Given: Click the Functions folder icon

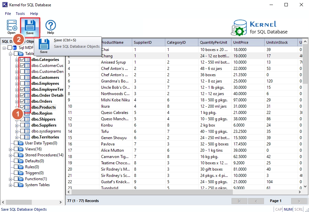Looking at the screenshot, I should click(21, 179).
